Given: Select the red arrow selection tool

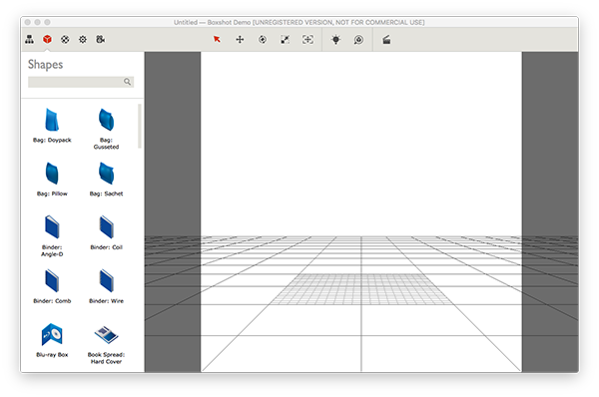Looking at the screenshot, I should (x=217, y=39).
